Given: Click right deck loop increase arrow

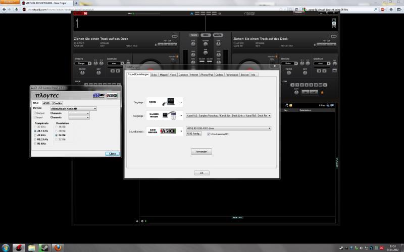Looking at the screenshot, I should click(x=325, y=85).
